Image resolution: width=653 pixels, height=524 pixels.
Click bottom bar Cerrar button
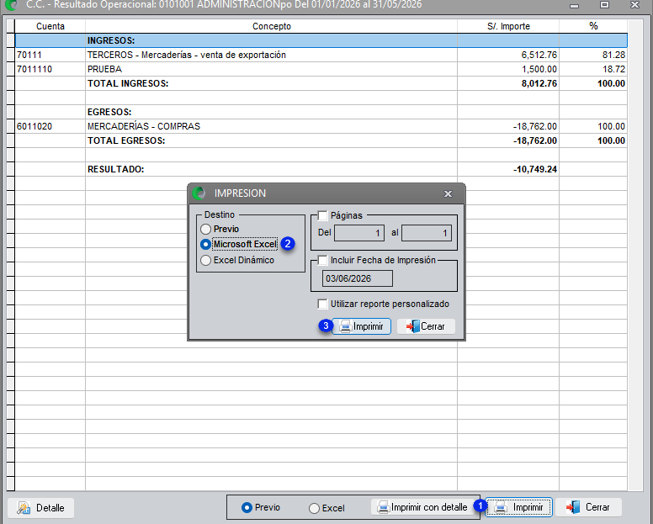(588, 507)
